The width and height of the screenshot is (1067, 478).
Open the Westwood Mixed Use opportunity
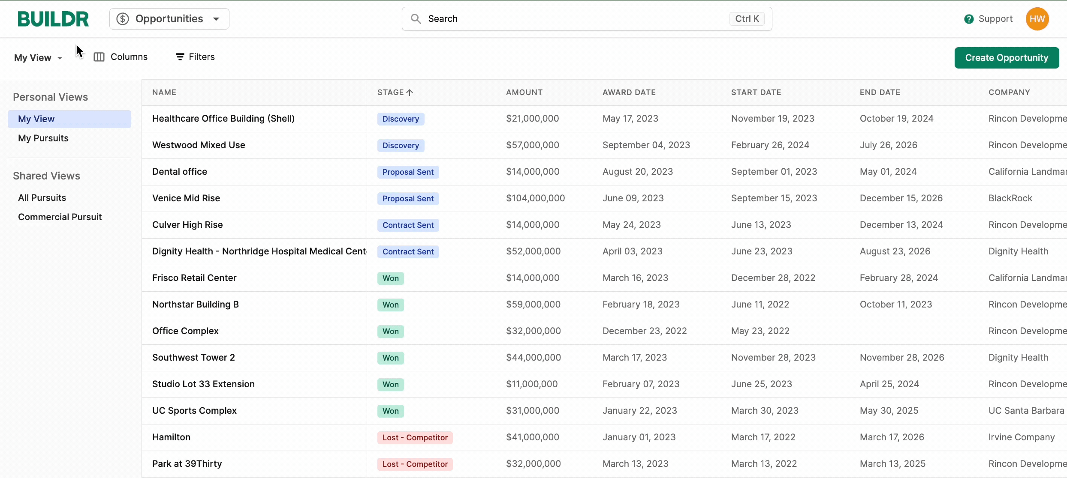point(199,145)
